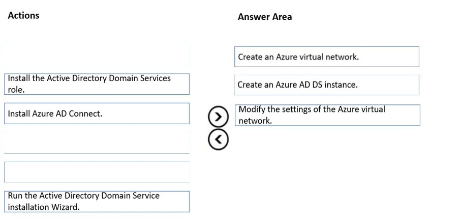Select 'Run the Active Directory Domain Service installation Wizard'

[97, 201]
